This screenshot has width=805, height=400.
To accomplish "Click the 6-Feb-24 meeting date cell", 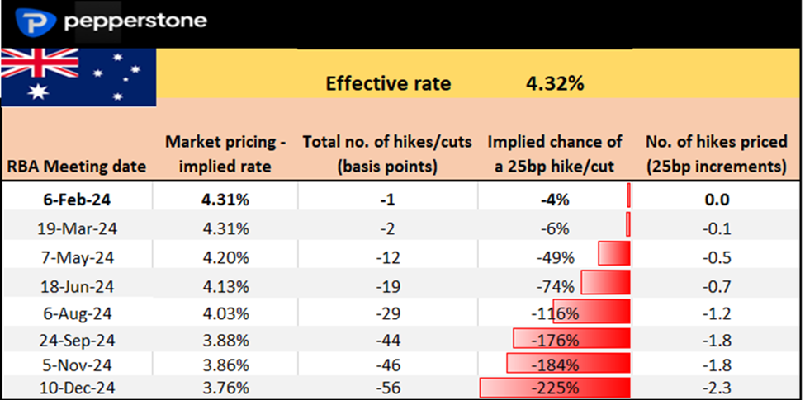I will click(x=78, y=199).
